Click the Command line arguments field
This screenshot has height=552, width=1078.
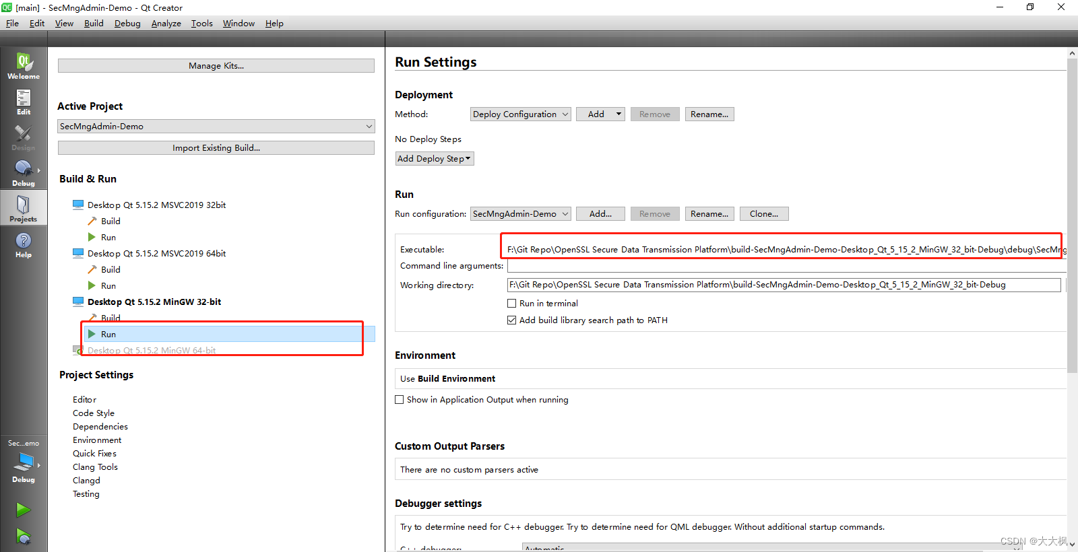click(x=786, y=267)
